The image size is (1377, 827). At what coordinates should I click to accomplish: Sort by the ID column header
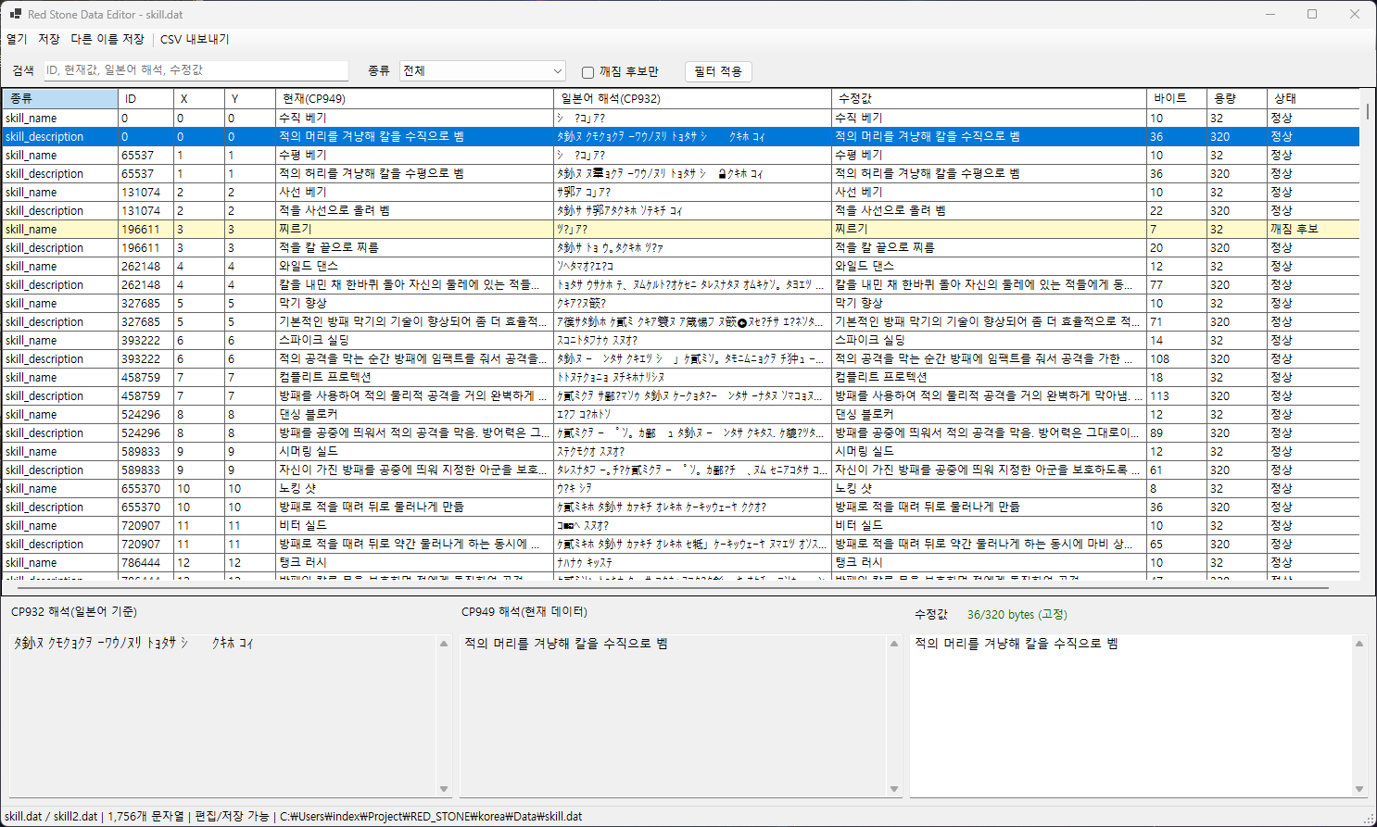[x=146, y=98]
